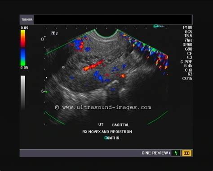Image resolution: width=213 pixels, height=171 pixels.
Task: Click the CF color frequency label
Action: pyautogui.click(x=190, y=53)
